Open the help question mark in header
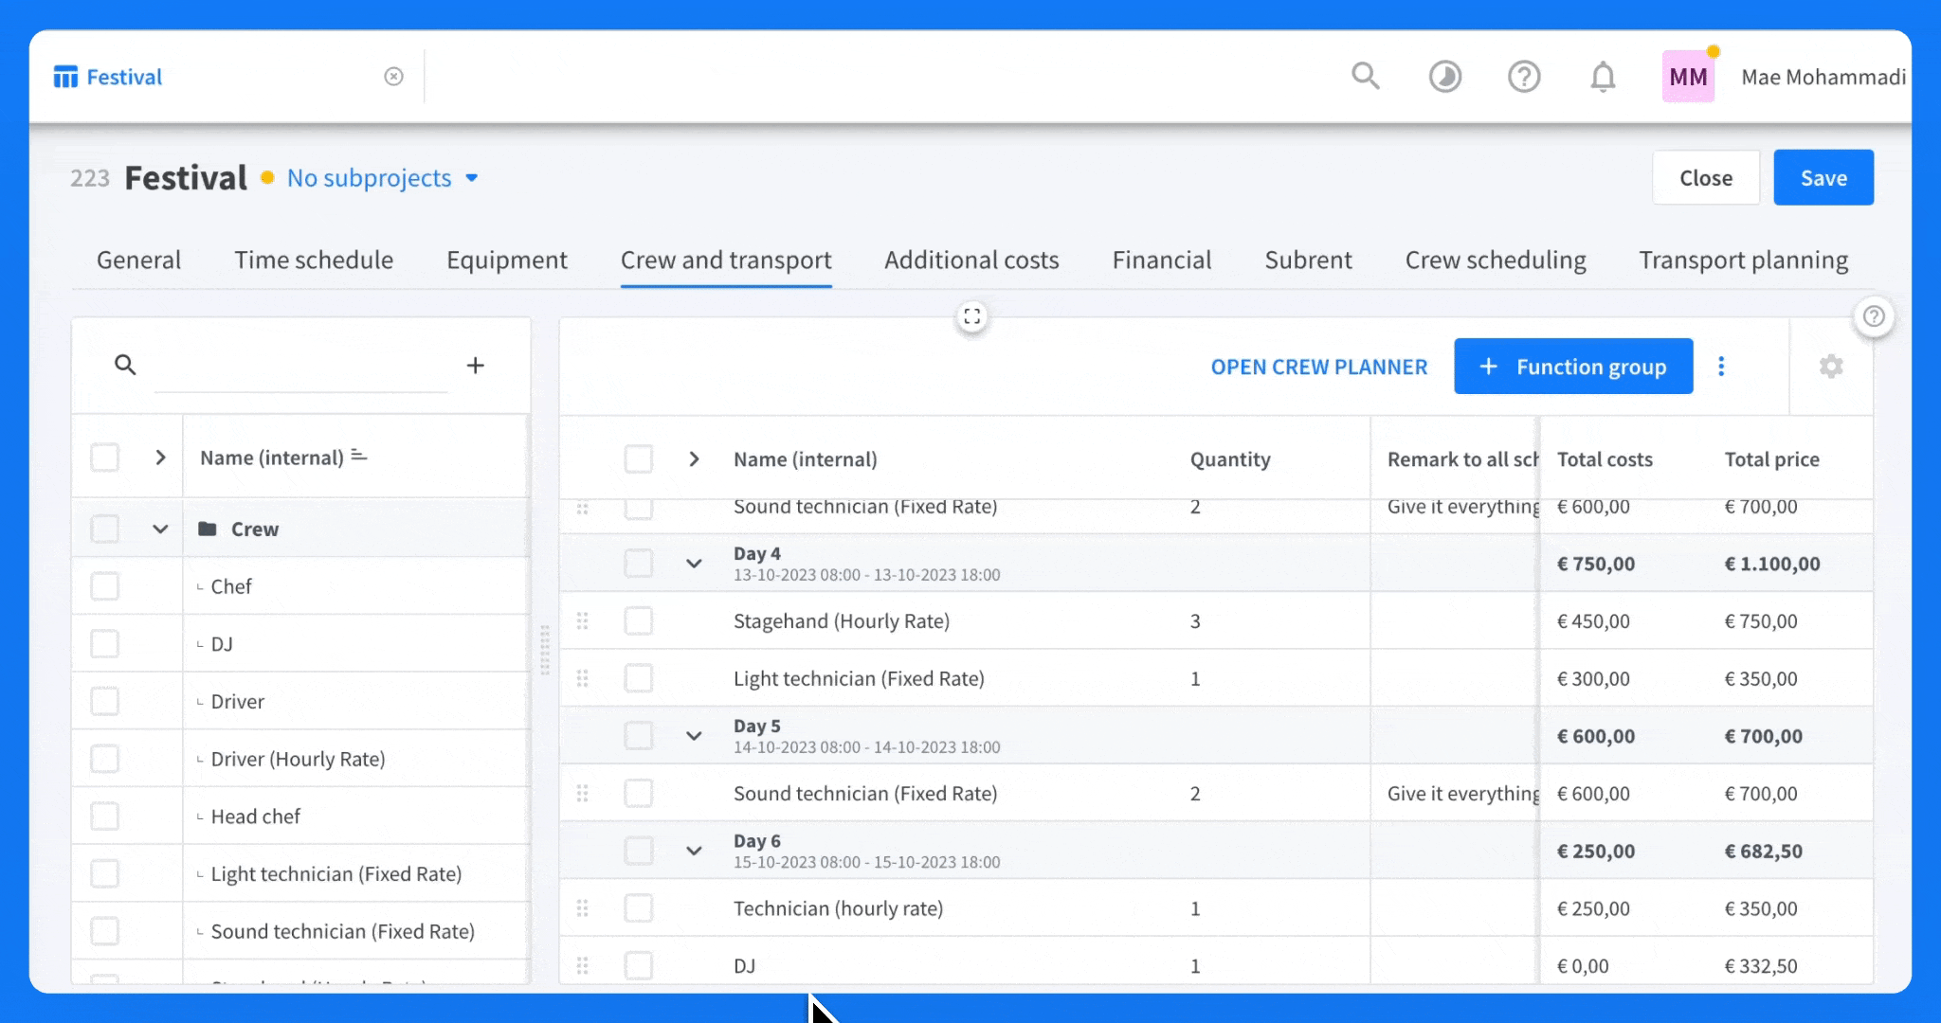The image size is (1941, 1023). click(1524, 77)
